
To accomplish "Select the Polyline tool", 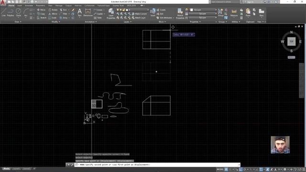I will 11,12.
